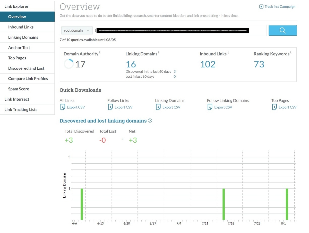Open Discovered and lost linking domains heading
Image resolution: width=309 pixels, height=233 pixels.
tap(103, 121)
